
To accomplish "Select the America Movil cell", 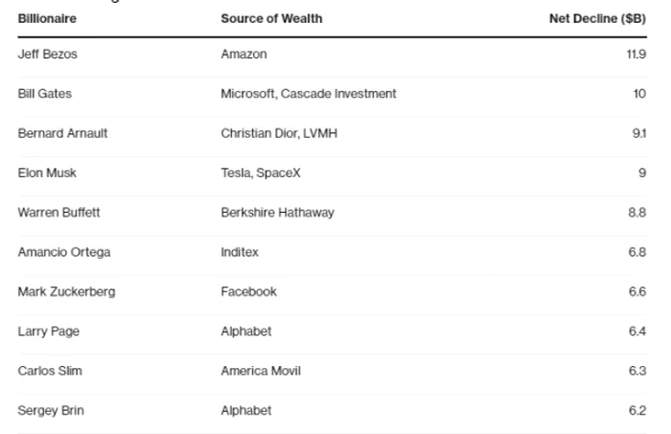I will pos(261,371).
